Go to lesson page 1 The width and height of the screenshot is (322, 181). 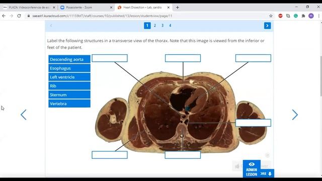click(x=147, y=26)
